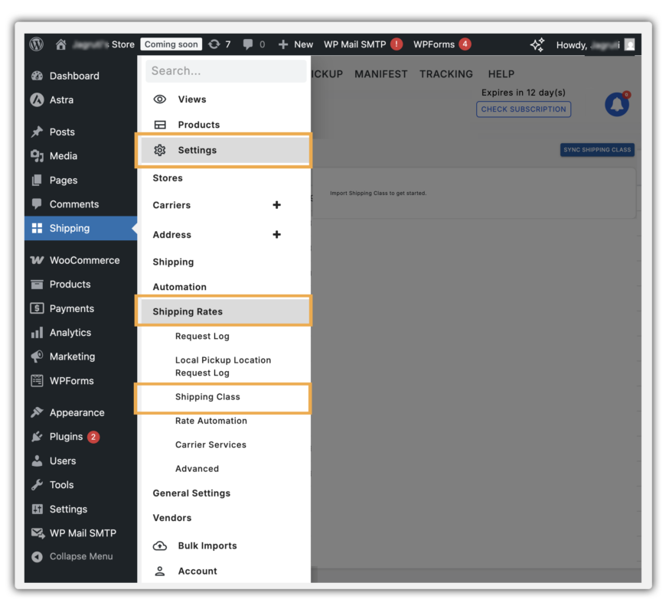
Task: Open the WordPress logo menu
Action: [37, 44]
